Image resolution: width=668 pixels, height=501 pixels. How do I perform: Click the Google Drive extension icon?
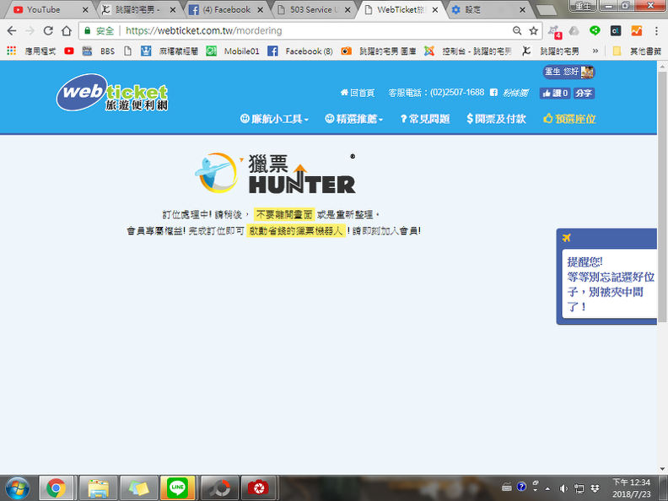(x=574, y=30)
